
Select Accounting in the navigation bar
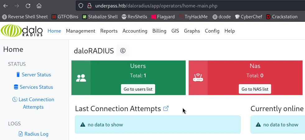point(135,31)
